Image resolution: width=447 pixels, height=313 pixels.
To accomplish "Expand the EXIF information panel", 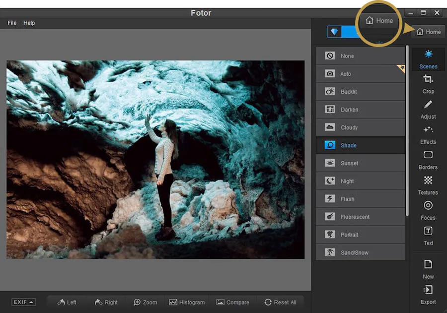I will (x=23, y=302).
